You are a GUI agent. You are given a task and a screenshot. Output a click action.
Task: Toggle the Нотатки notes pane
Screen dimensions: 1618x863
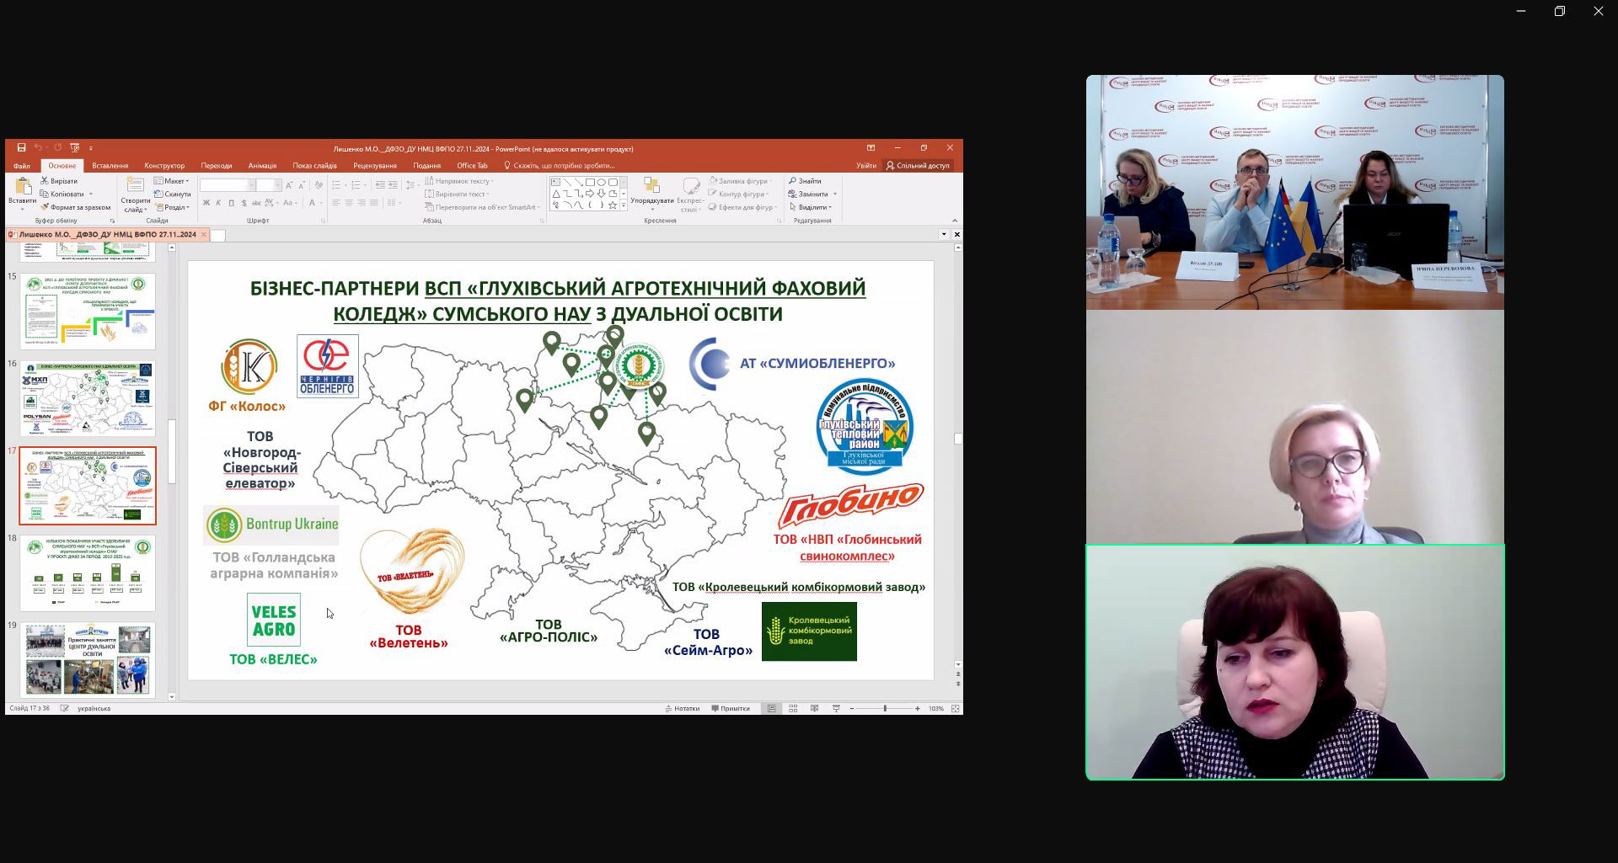pyautogui.click(x=683, y=709)
